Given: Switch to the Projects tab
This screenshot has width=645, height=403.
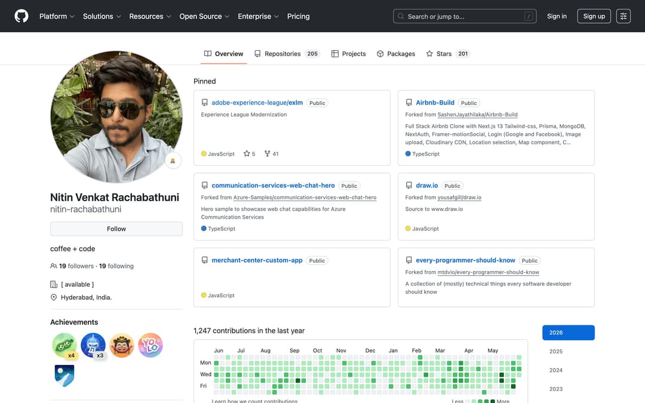Looking at the screenshot, I should 348,54.
